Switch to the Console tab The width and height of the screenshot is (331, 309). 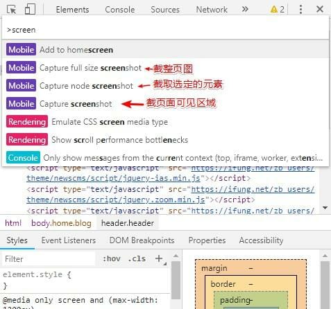pos(120,10)
